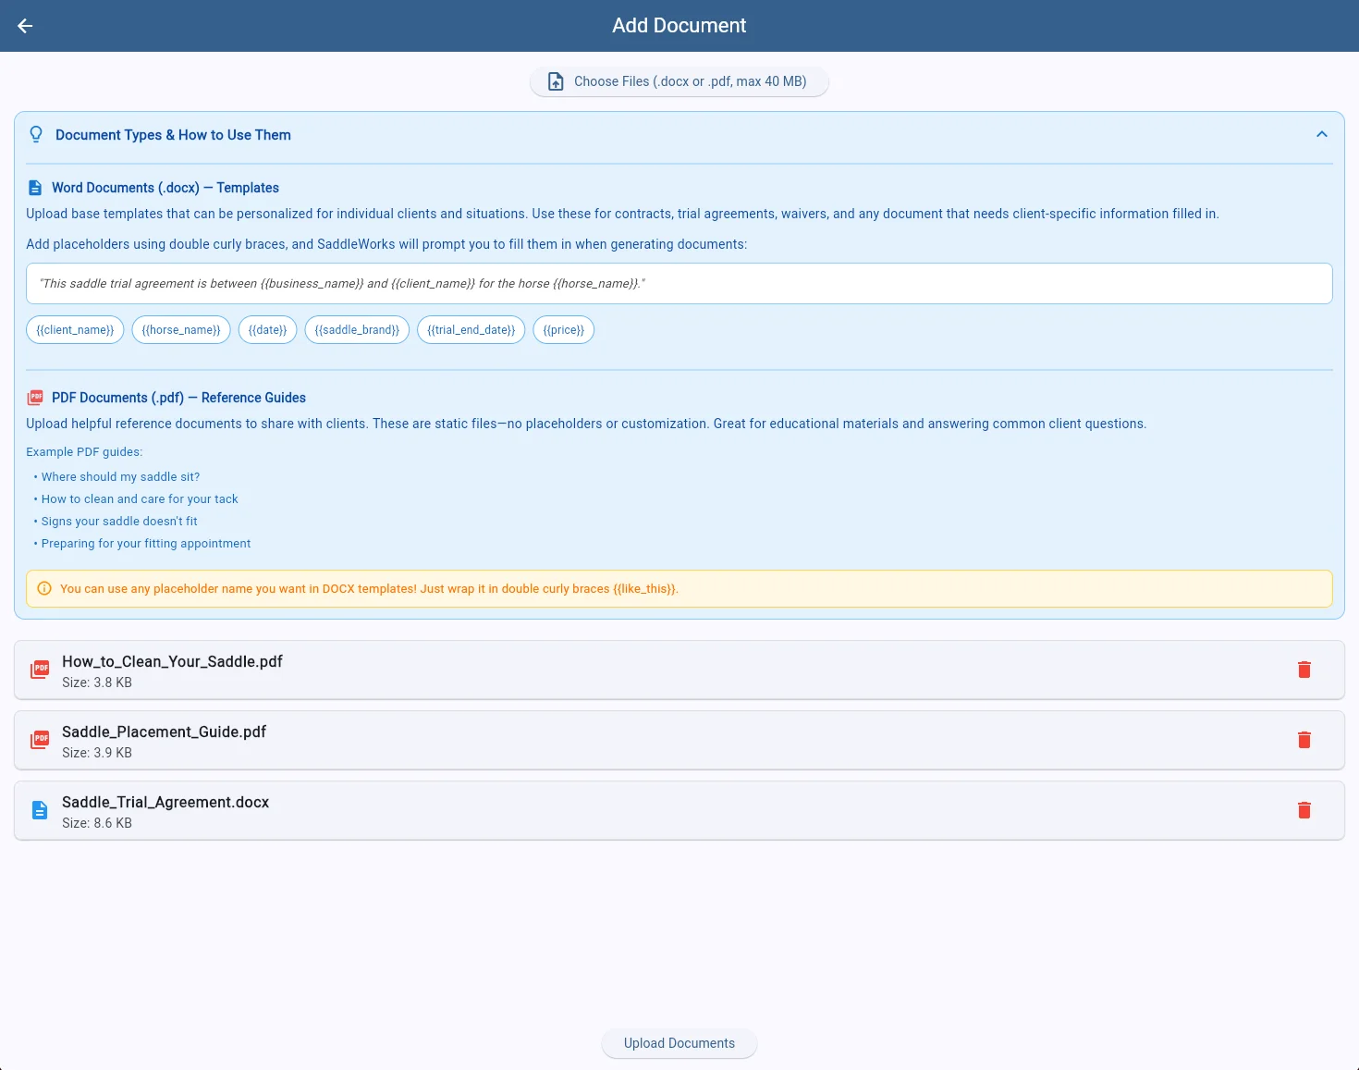
Task: Click the back arrow in the header
Action: (x=25, y=25)
